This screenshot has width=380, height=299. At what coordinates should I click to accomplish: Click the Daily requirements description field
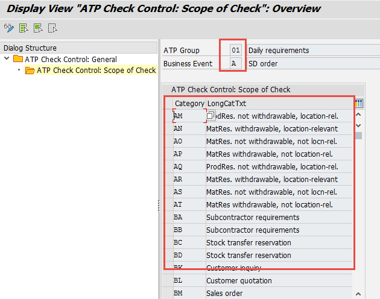coord(314,51)
